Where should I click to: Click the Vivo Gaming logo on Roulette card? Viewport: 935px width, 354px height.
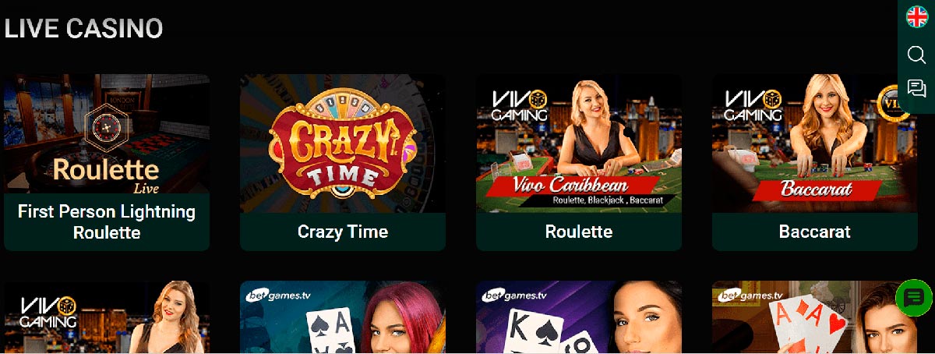click(x=520, y=106)
